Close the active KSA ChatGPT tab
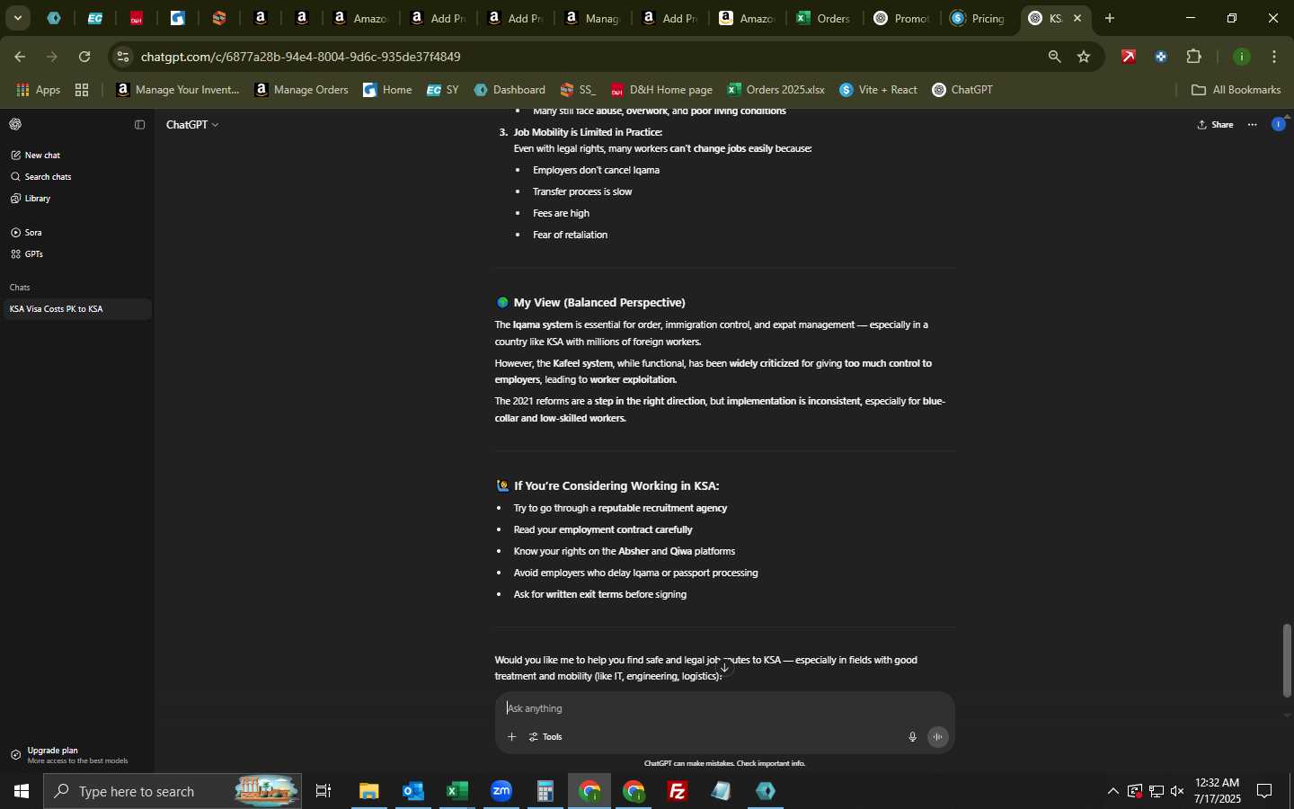 pos(1078,18)
